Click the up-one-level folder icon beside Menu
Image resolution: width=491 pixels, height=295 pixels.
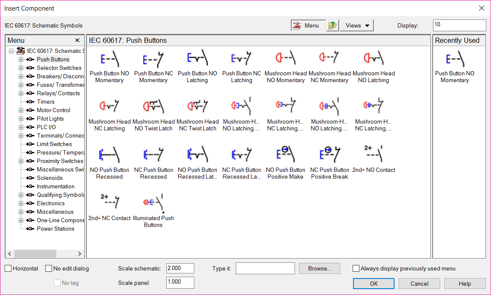[333, 25]
